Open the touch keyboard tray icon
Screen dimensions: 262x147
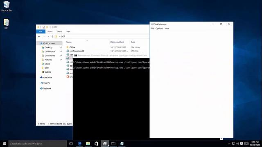pyautogui.click(x=246, y=143)
